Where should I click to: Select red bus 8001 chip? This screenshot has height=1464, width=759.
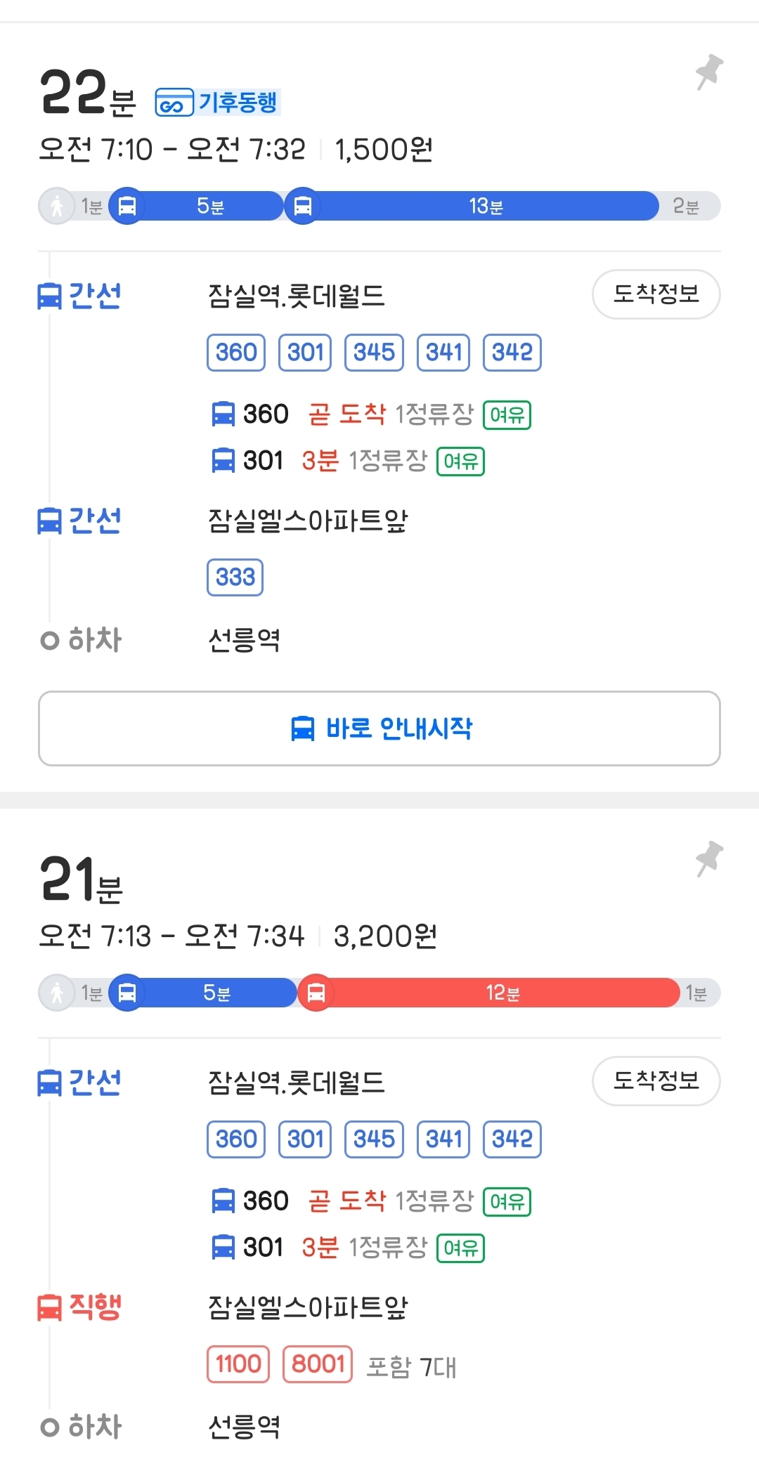pyautogui.click(x=318, y=1364)
